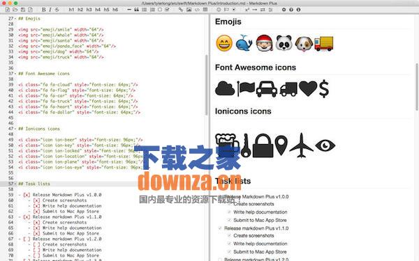The height and width of the screenshot is (261, 419).
Task: Place cursor on the fa-cloud code line
Action: pos(78,85)
